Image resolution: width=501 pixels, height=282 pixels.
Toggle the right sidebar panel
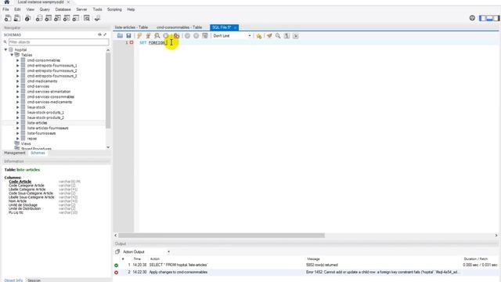[x=496, y=18]
